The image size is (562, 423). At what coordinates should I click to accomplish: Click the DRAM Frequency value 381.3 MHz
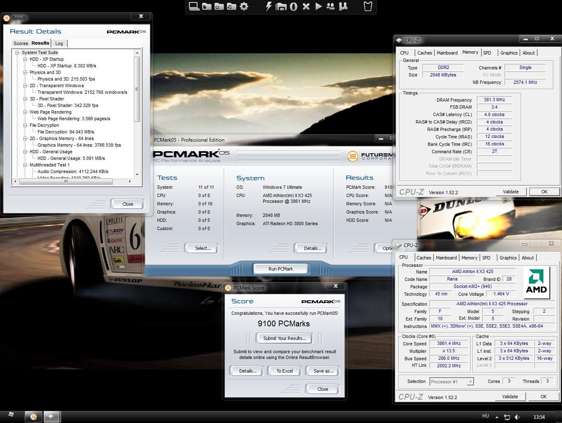(494, 100)
